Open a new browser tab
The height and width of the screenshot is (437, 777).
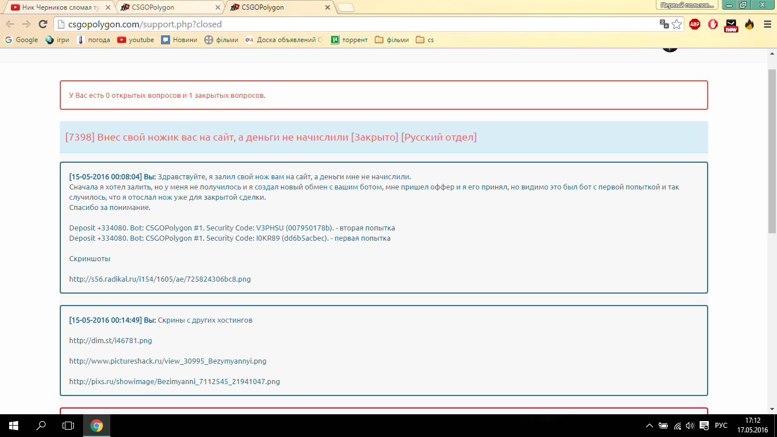(x=346, y=7)
